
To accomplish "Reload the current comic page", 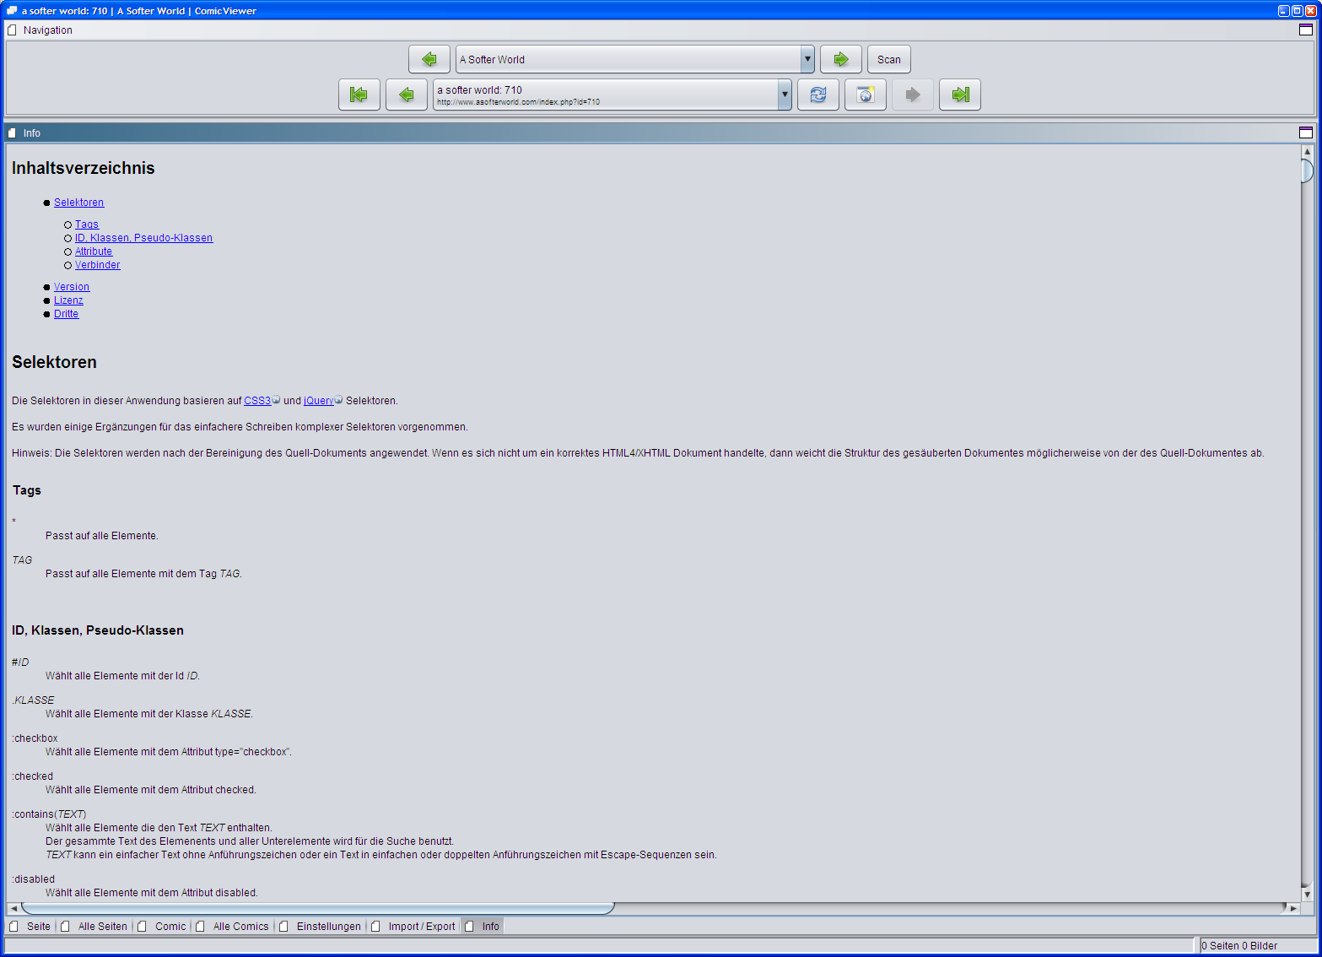I will point(817,95).
